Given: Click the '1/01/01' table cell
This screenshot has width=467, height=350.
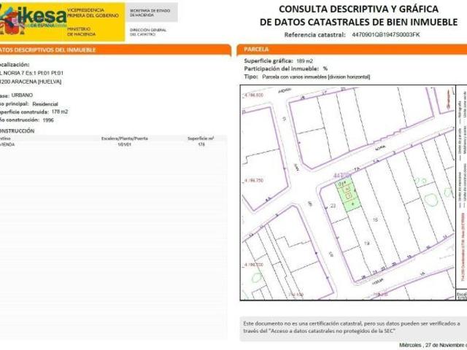Looking at the screenshot, I should (125, 144).
